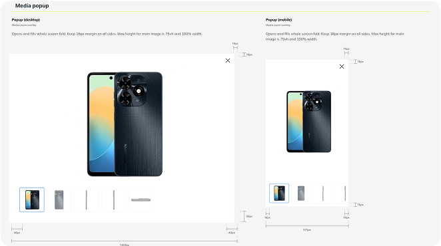The height and width of the screenshot is (246, 441).
Task: Select first phone thumbnail in mobile popup
Action: pyautogui.click(x=279, y=193)
